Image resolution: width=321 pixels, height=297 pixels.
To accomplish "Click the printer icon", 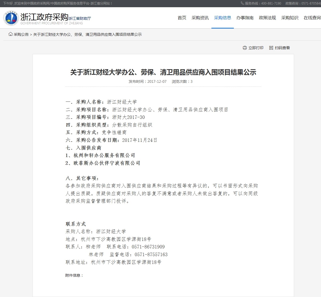I will click(x=245, y=48).
